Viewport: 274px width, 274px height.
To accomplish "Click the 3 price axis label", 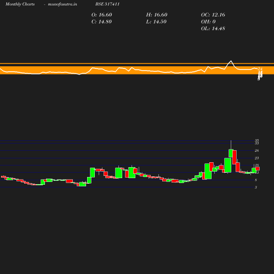I will tap(256, 187).
